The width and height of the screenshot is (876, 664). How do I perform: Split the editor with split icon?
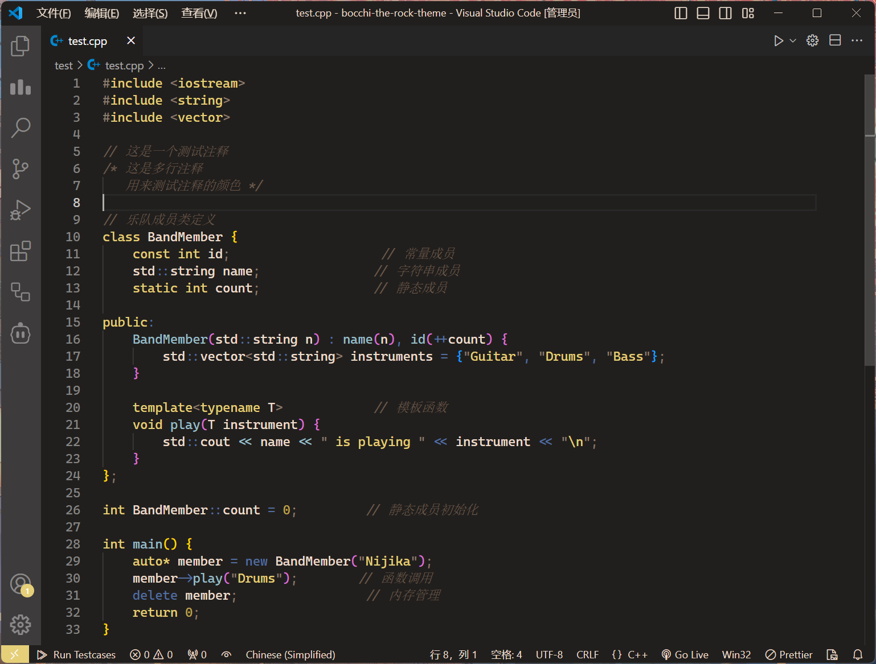tap(835, 40)
